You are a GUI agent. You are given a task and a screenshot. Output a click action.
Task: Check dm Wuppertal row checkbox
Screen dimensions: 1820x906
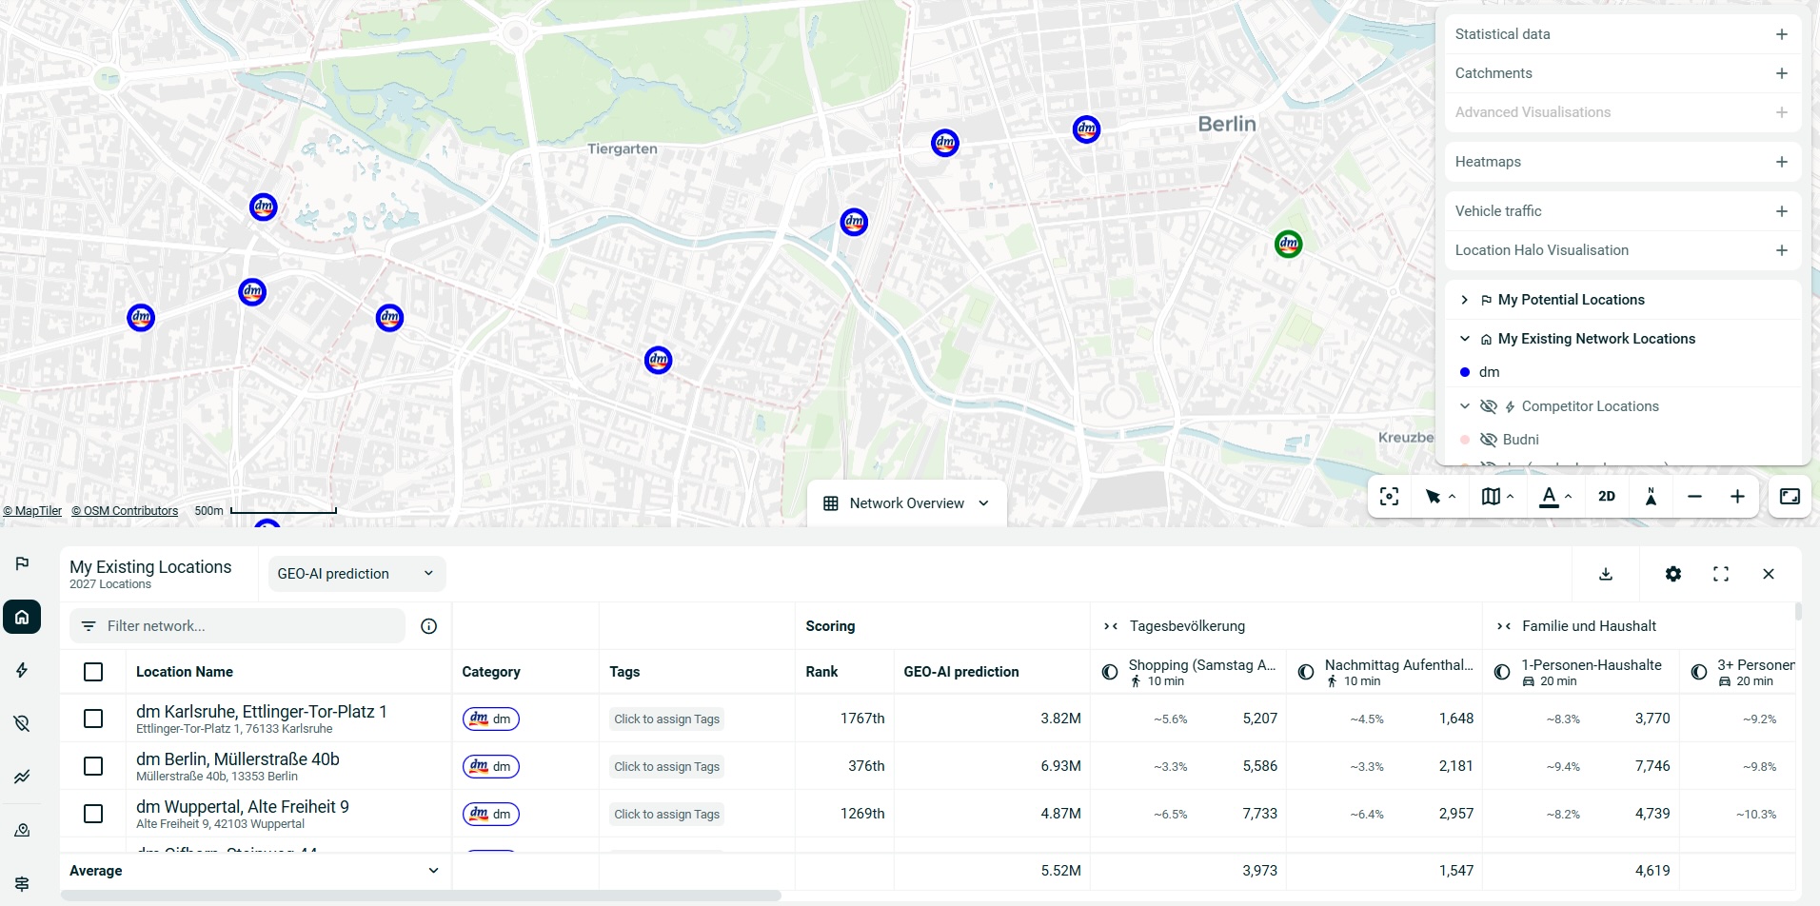coord(93,814)
